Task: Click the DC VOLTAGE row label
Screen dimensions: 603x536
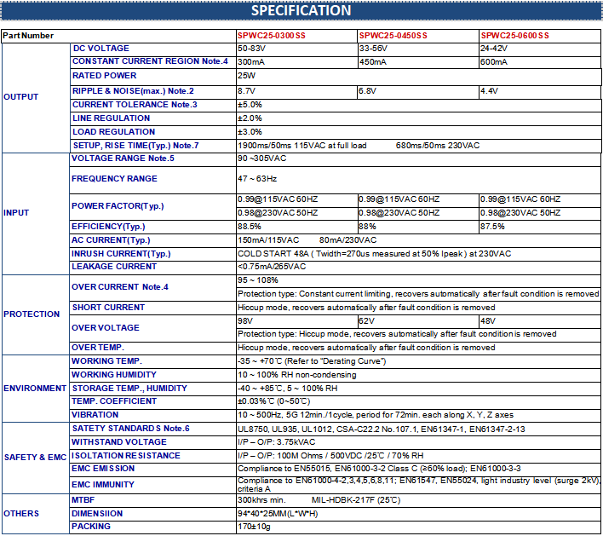Action: (x=101, y=49)
